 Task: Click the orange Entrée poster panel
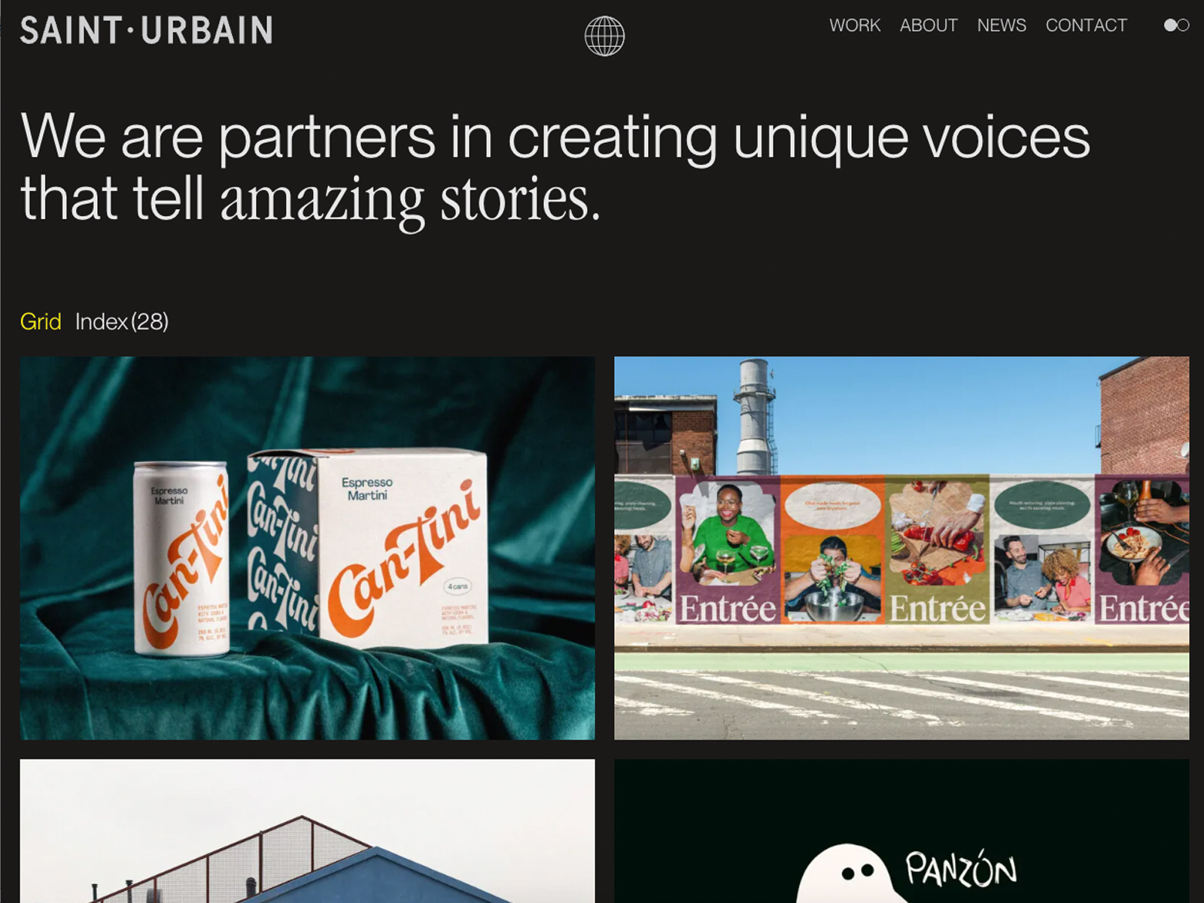(x=832, y=551)
